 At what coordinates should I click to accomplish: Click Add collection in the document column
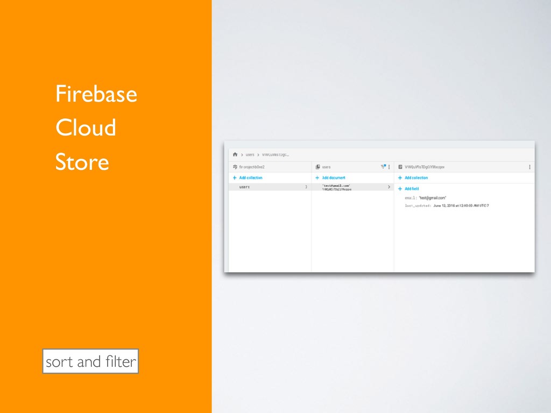click(x=413, y=177)
